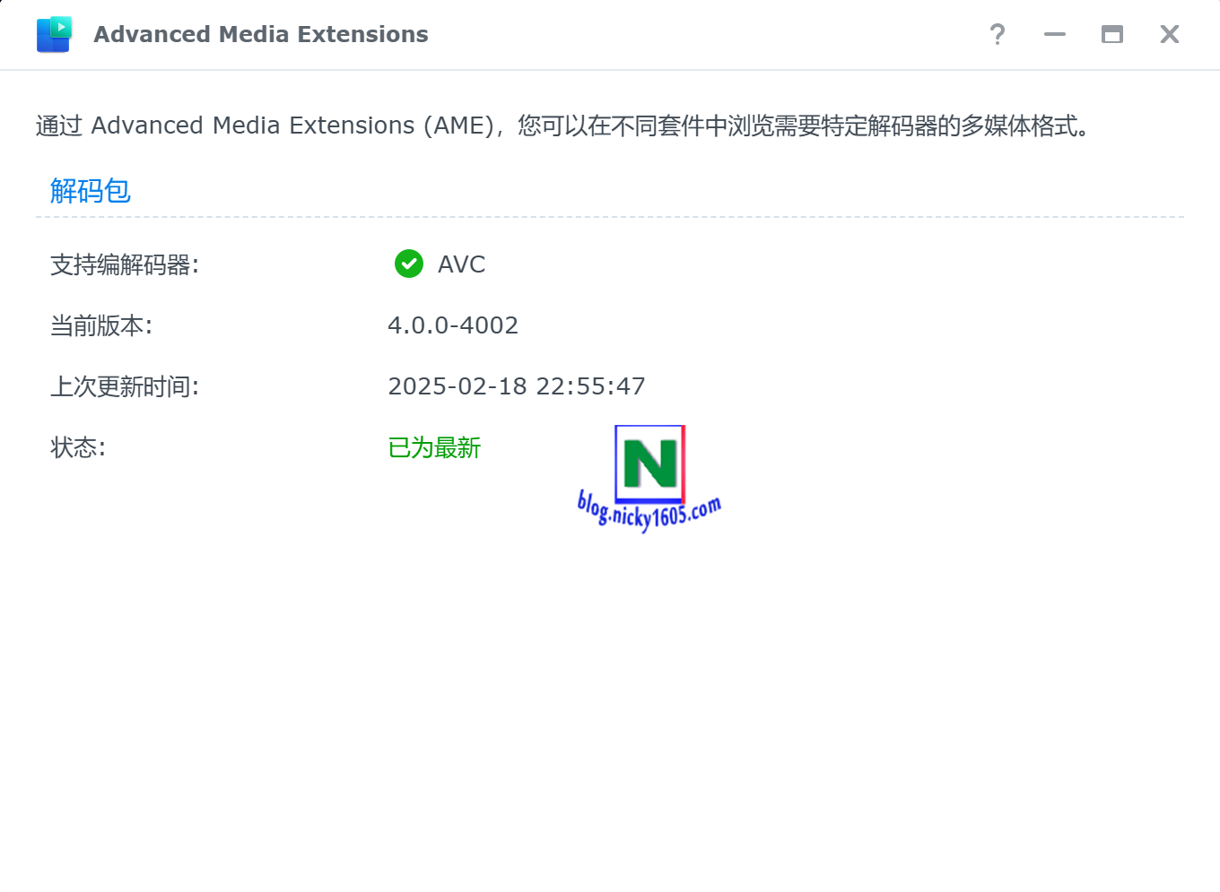
Task: Click the AVC codec text
Action: tap(461, 264)
